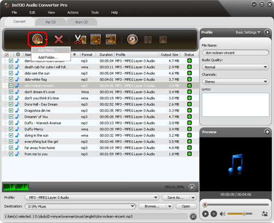Expand the Basic Settings dropdown
The image size is (274, 223).
[248, 32]
